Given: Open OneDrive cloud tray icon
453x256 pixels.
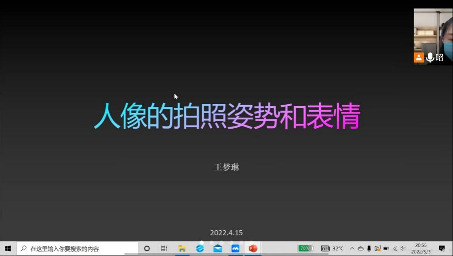Looking at the screenshot, I should click(x=360, y=248).
